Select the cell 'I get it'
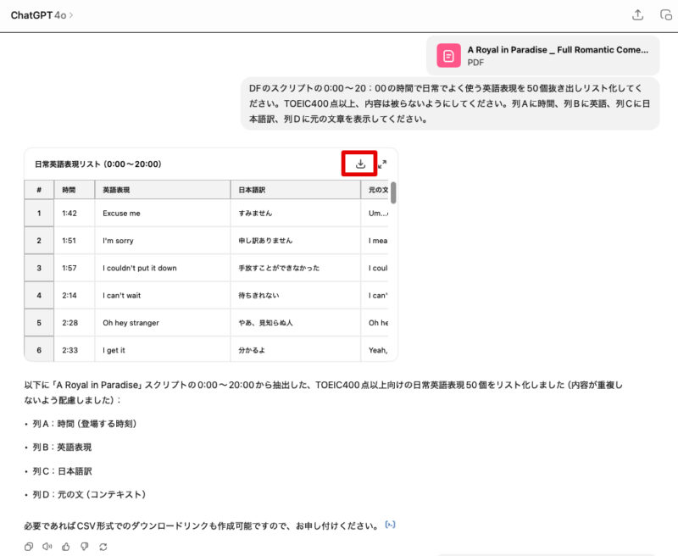The image size is (678, 556). [163, 349]
